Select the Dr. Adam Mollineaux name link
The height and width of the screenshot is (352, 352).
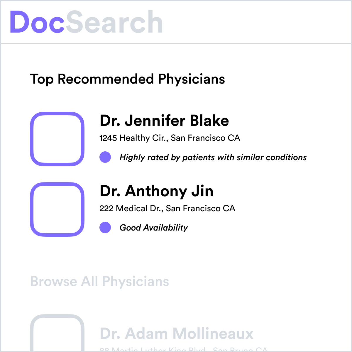[x=177, y=334]
